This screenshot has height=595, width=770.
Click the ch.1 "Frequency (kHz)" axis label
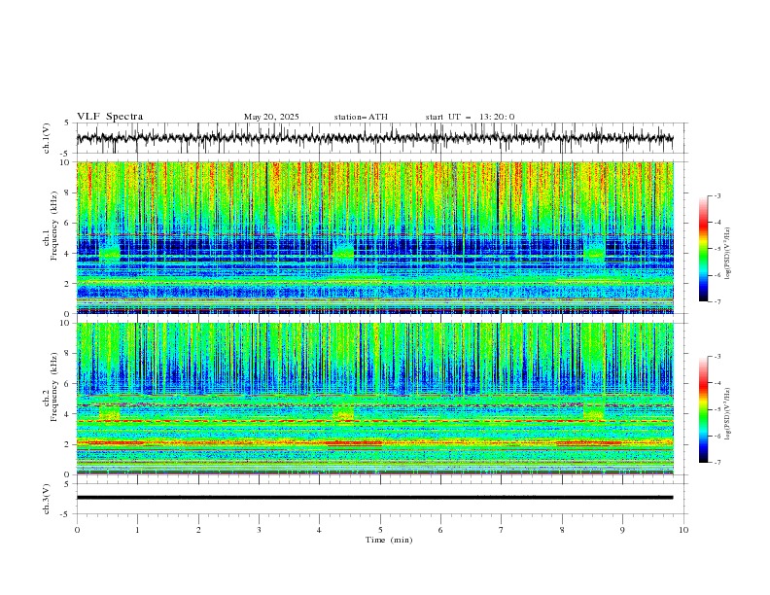pos(54,224)
